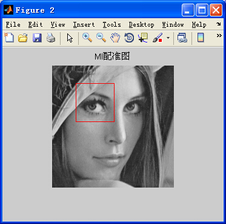Select the Brush data tool

pos(158,38)
